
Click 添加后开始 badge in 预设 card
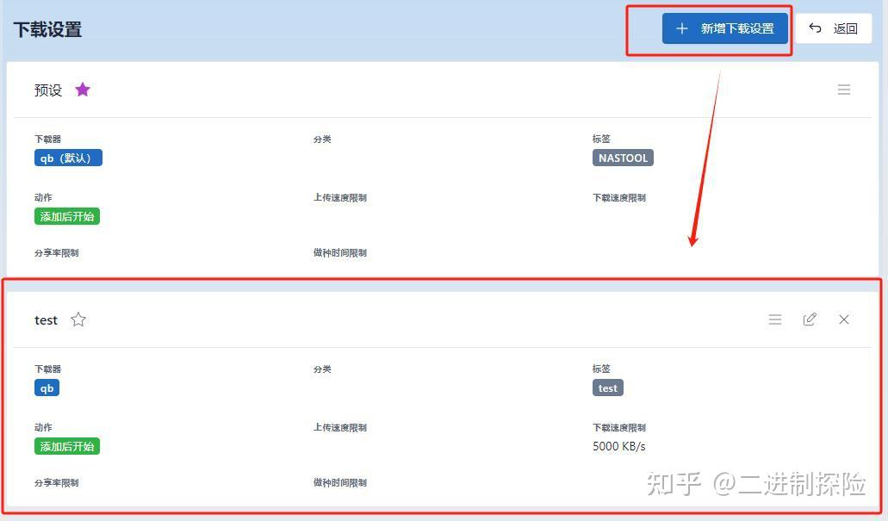67,216
